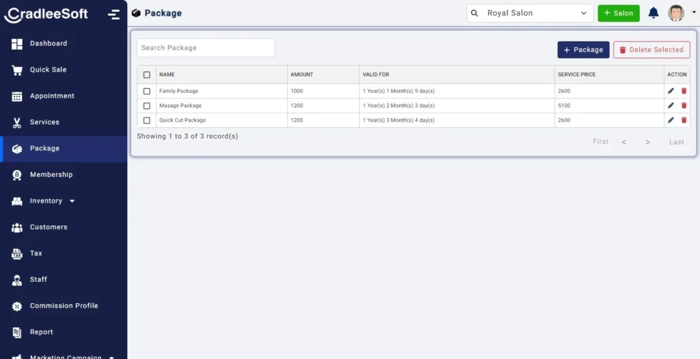Screen dimensions: 700x359
Task: Open the Royal Salon dropdown
Action: [530, 13]
